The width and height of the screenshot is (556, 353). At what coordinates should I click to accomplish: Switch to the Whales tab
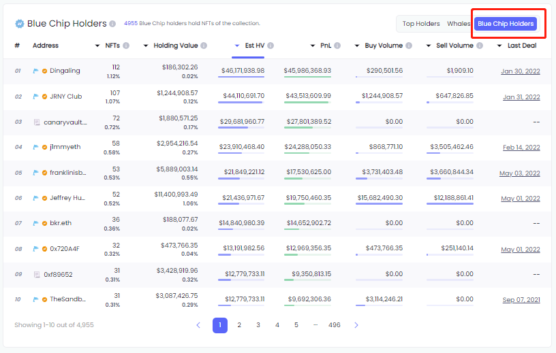coord(459,24)
